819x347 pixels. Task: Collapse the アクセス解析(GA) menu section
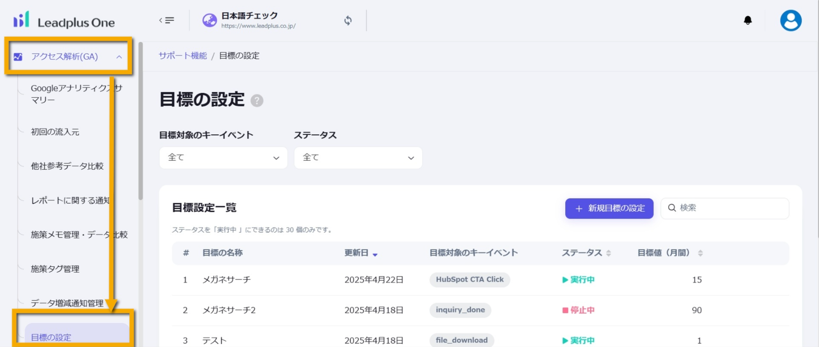coord(119,57)
